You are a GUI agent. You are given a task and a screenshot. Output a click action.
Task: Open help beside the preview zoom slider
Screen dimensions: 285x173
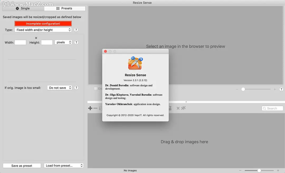click(x=281, y=89)
